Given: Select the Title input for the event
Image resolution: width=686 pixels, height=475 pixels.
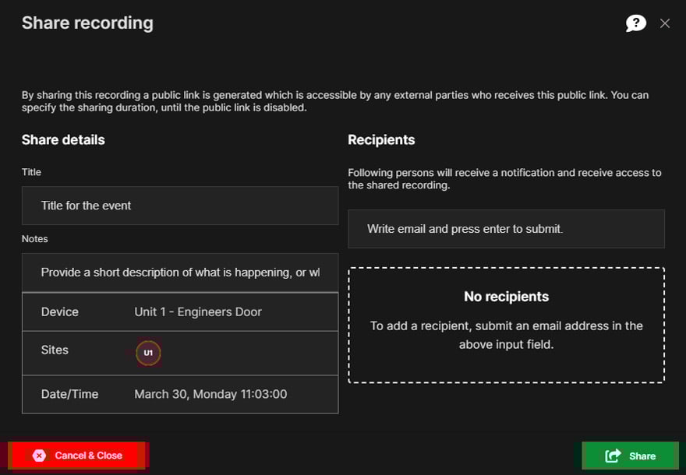Looking at the screenshot, I should tap(180, 205).
